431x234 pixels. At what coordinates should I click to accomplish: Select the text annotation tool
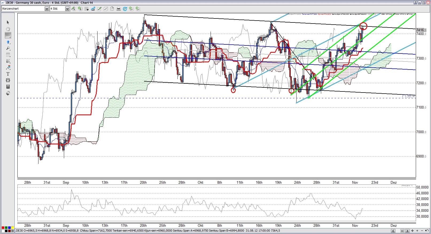pyautogui.click(x=8, y=74)
